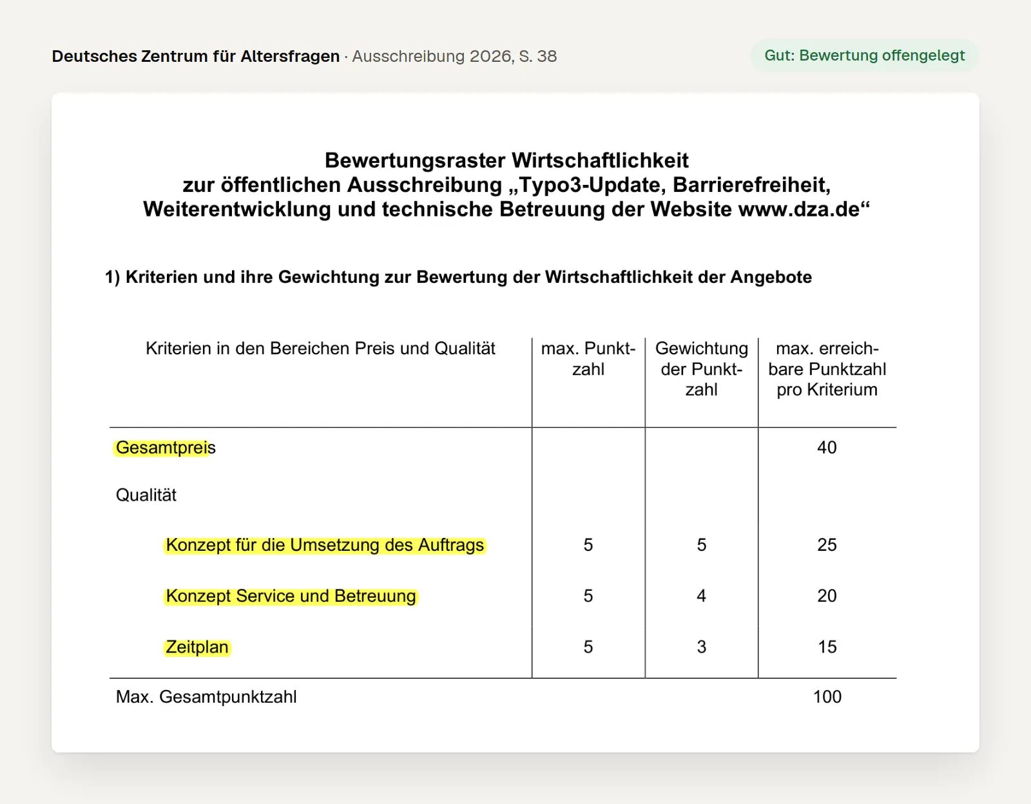
Task: Click the 'max. Punktzahl' column header
Action: [x=588, y=359]
